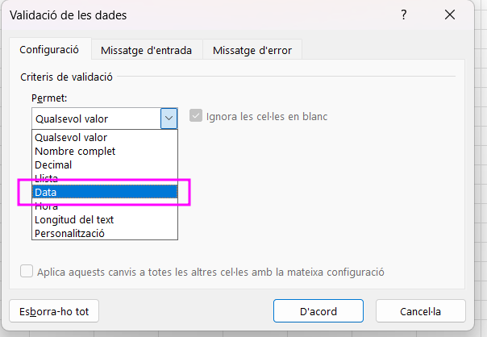
Task: Choose Hora from the list
Action: [105, 206]
